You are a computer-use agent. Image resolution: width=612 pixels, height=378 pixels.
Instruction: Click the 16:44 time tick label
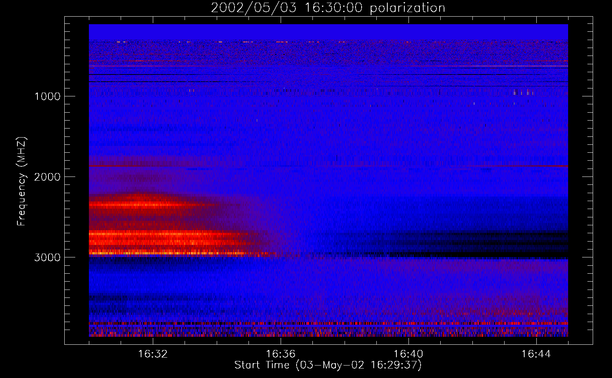pyautogui.click(x=536, y=354)
